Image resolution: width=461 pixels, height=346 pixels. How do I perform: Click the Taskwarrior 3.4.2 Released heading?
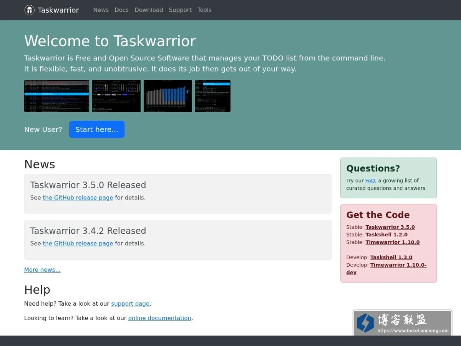[x=88, y=231]
